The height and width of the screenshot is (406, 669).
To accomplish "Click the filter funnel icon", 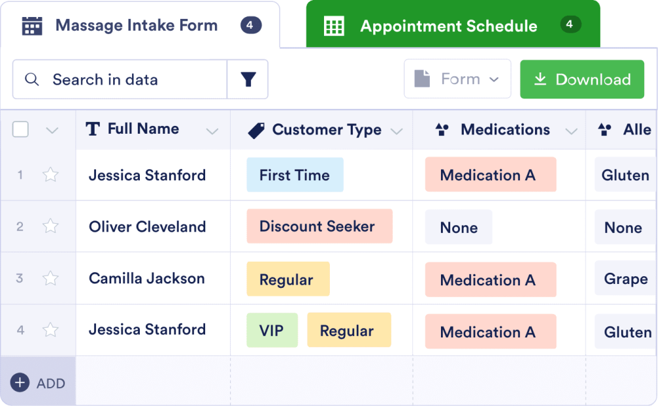I will pyautogui.click(x=248, y=80).
